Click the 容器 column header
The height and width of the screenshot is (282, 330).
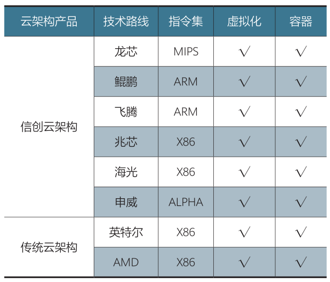click(x=300, y=22)
